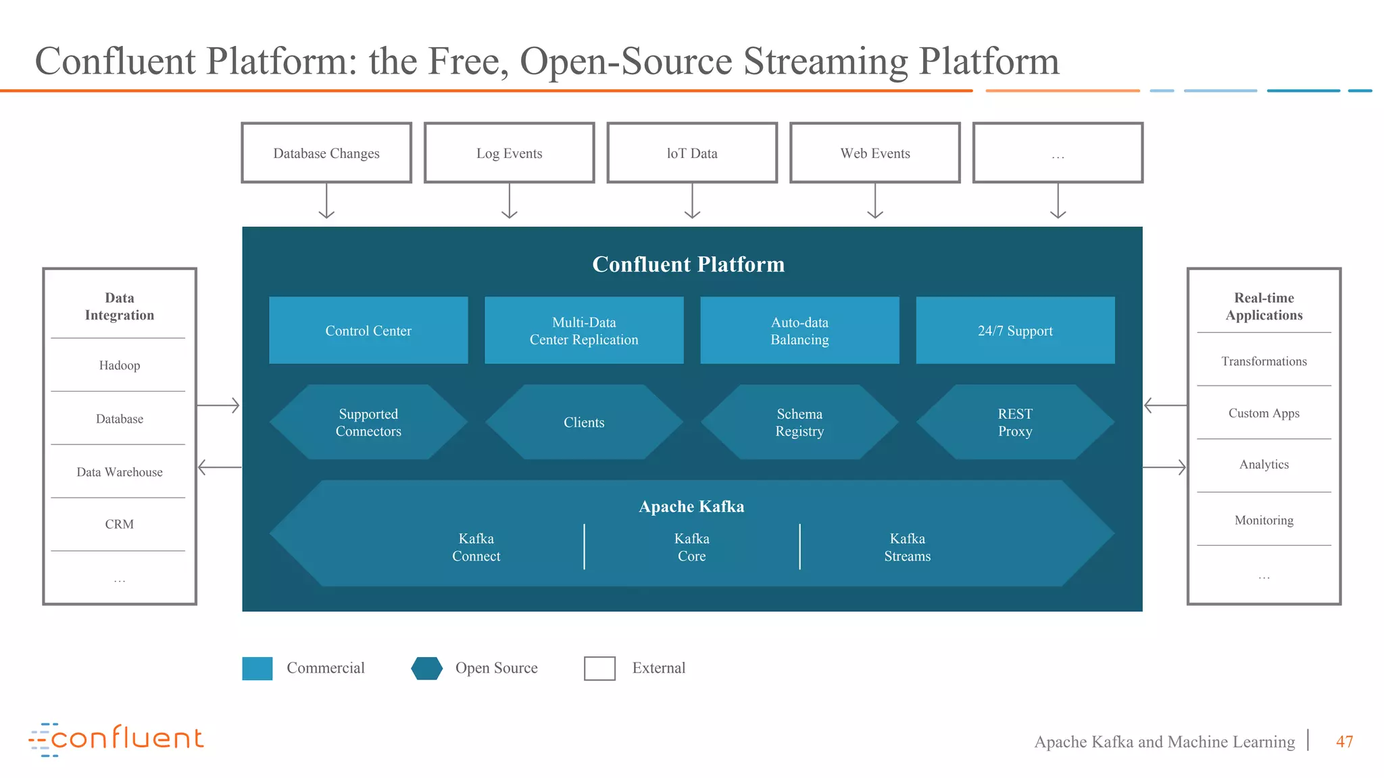Select the Control Center box

(x=368, y=330)
